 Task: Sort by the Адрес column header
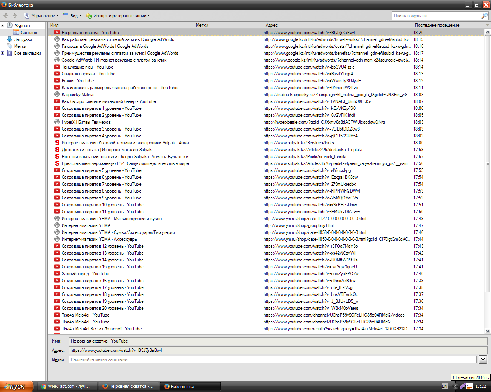point(338,25)
